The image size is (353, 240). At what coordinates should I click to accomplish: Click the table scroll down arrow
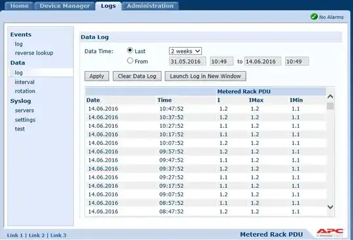[x=330, y=207]
